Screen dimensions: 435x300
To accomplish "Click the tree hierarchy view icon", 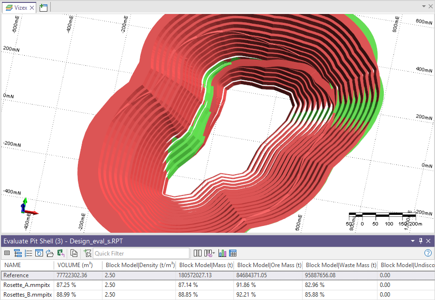I will click(18, 253).
